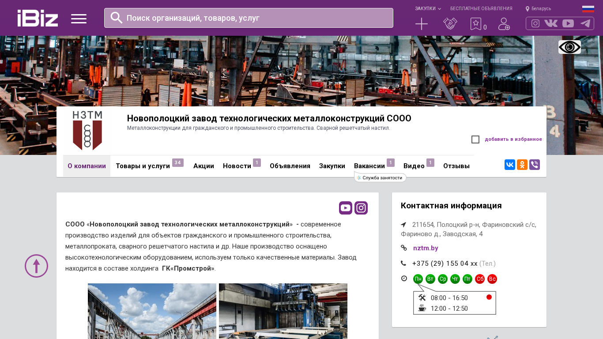The image size is (603, 339).
Task: Switch language using the Russian flag
Action: [x=588, y=9]
